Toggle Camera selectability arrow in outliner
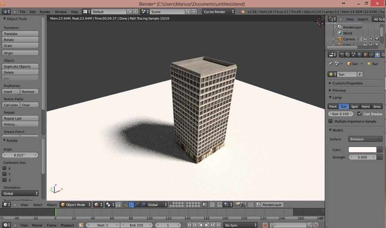386x228 pixels. point(371,39)
